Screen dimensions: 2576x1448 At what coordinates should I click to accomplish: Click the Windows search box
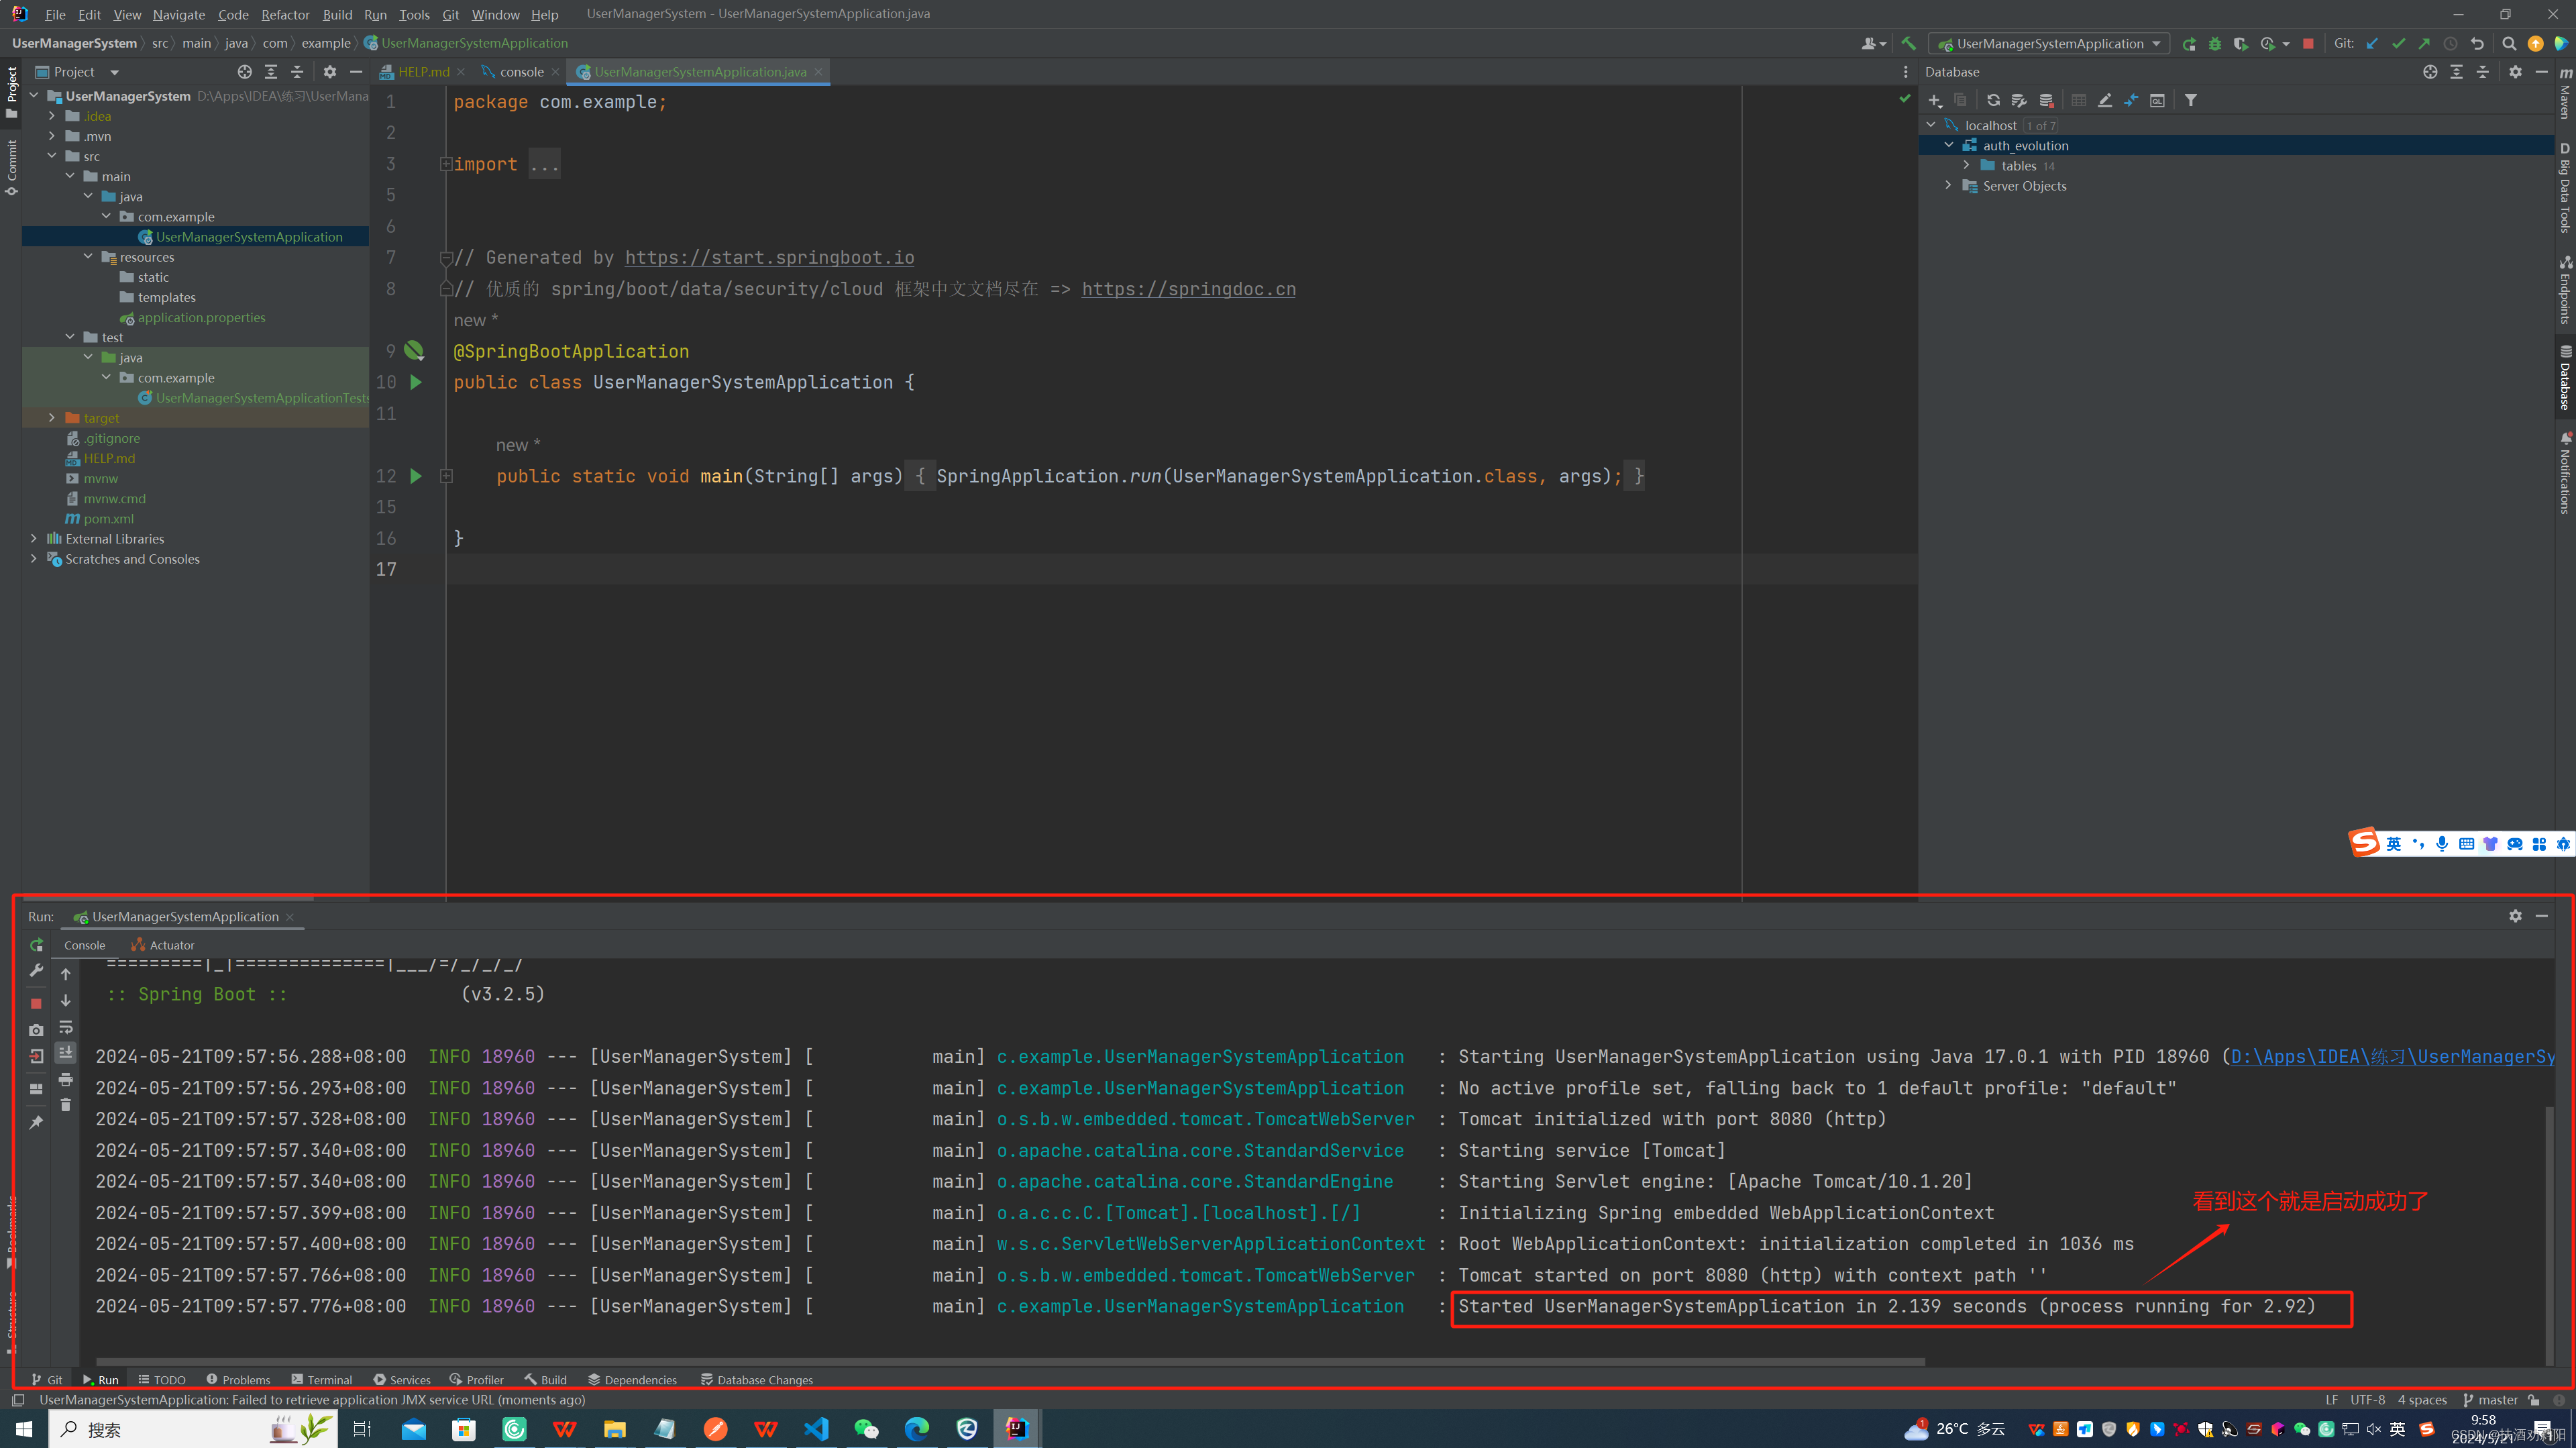pos(193,1429)
